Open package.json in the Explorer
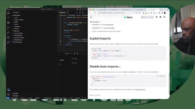Screen dimensions: 195x109 point(18,35)
